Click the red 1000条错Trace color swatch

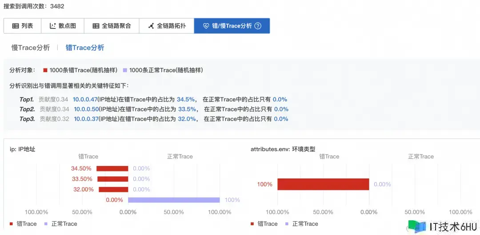pos(45,70)
